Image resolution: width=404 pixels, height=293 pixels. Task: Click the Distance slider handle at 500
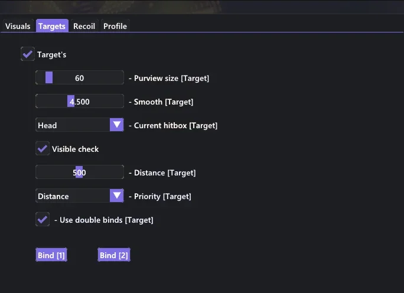[79, 172]
